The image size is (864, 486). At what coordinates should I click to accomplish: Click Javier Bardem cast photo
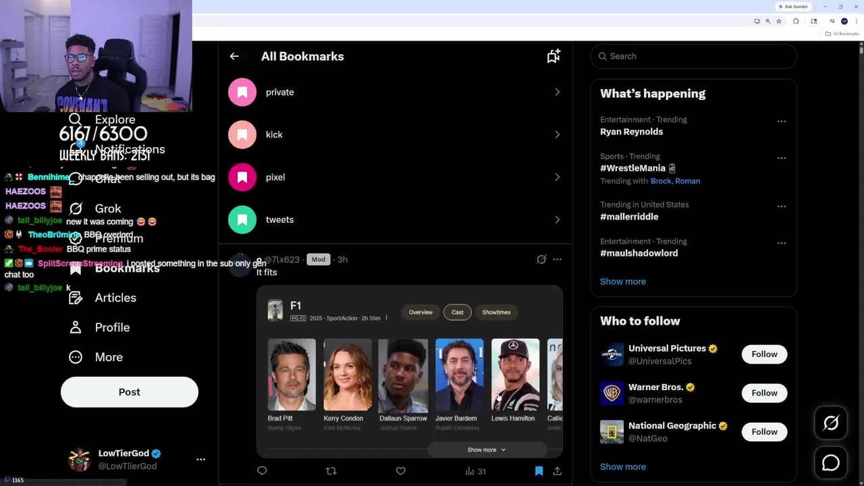460,375
